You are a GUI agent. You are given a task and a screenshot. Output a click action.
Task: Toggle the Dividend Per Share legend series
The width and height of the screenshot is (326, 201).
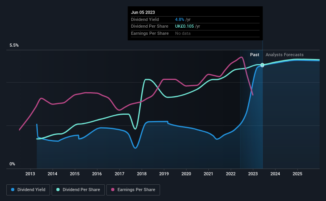78,190
